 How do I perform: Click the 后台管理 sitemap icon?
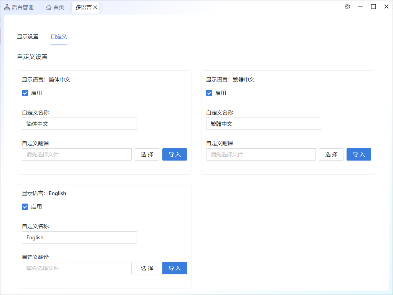point(7,7)
